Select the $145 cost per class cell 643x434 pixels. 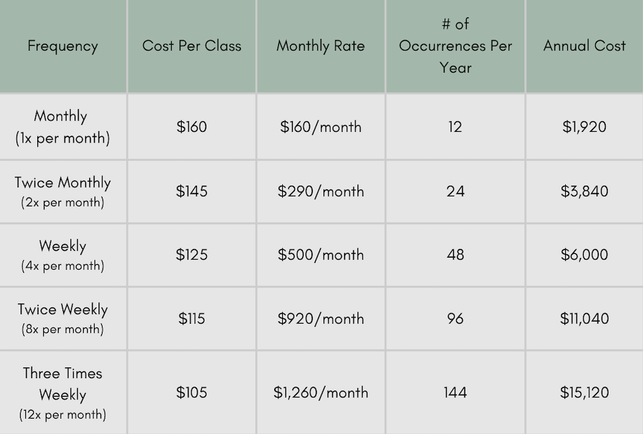[192, 192]
